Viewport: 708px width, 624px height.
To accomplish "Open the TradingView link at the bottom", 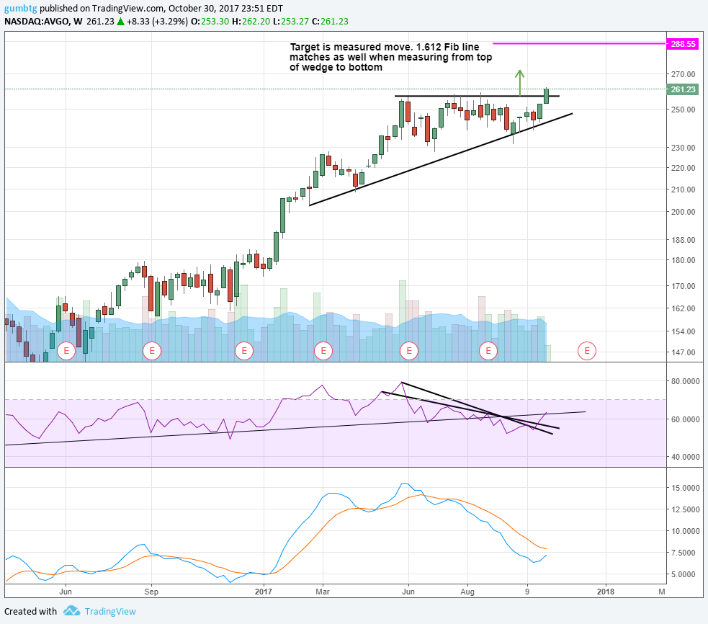I will (x=110, y=611).
